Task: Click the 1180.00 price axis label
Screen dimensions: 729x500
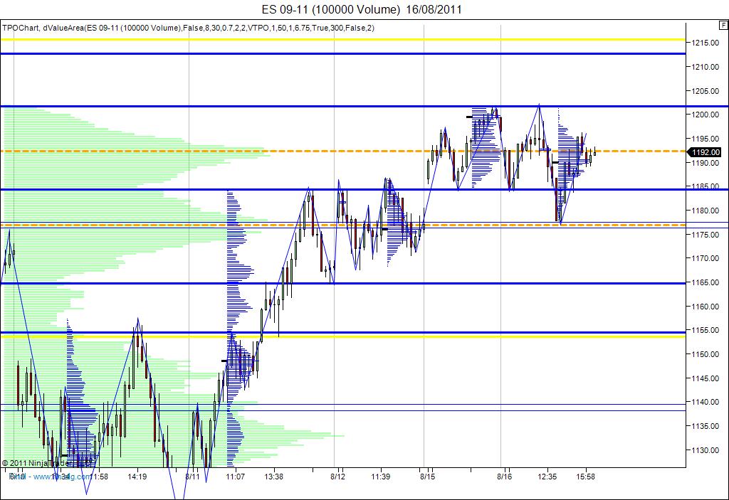Action: [x=706, y=211]
